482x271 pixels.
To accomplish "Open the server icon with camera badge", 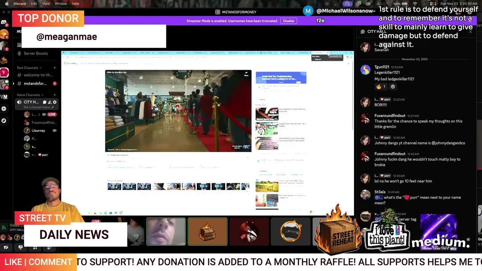I will 4,85.
